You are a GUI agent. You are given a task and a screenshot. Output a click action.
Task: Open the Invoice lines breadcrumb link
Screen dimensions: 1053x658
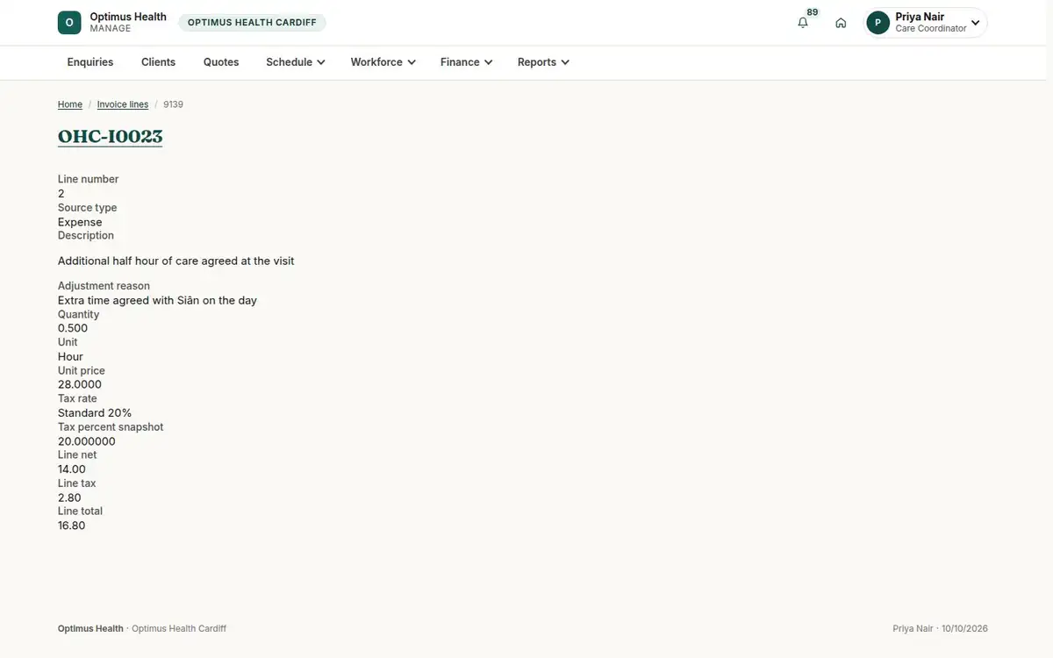pyautogui.click(x=123, y=104)
